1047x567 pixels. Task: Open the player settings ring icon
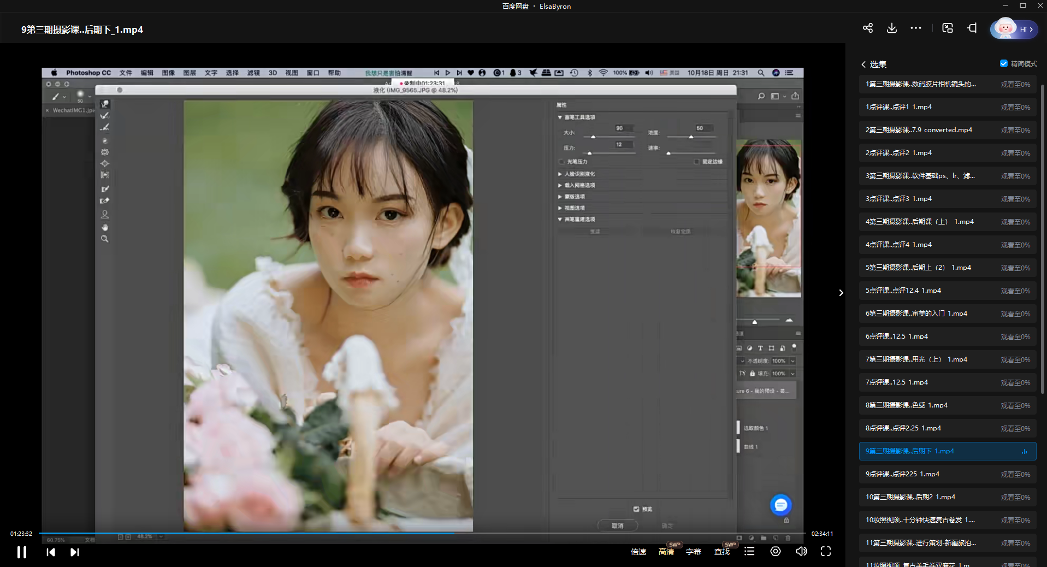776,552
